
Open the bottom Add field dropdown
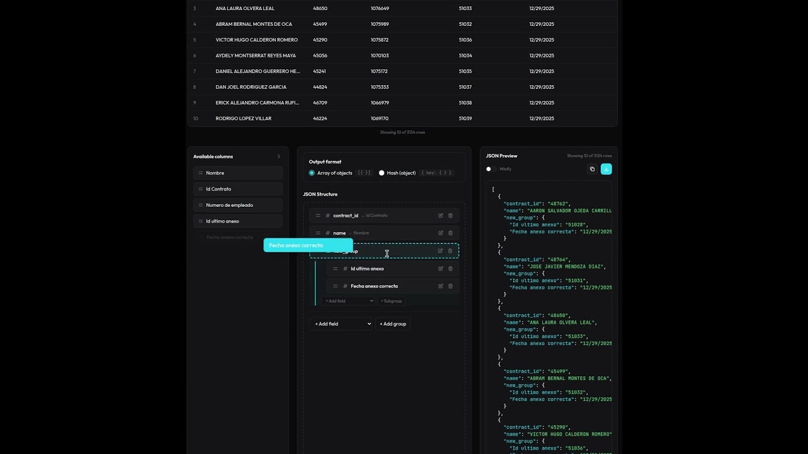[x=342, y=323]
